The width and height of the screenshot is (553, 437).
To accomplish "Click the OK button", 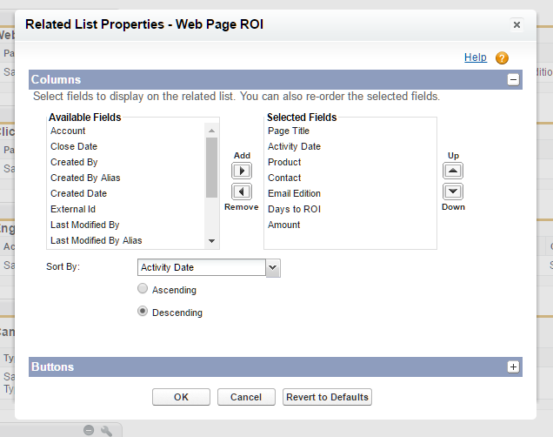I will pyautogui.click(x=181, y=397).
